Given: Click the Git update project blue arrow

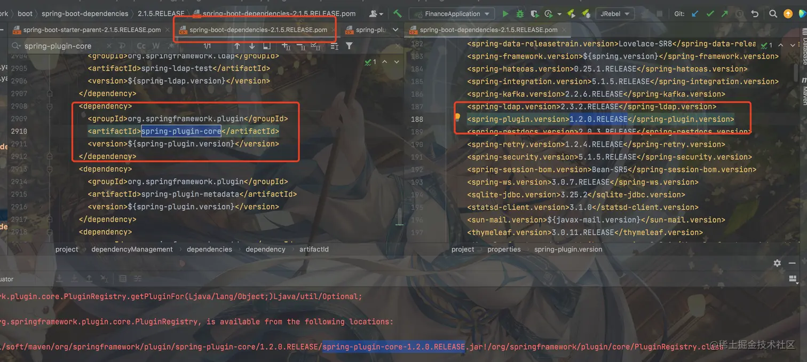Looking at the screenshot, I should [x=694, y=14].
